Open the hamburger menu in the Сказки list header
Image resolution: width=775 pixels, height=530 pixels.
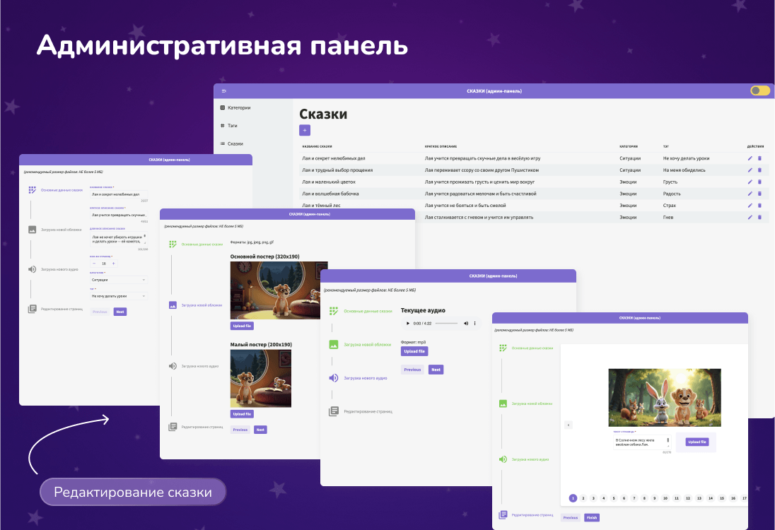224,91
